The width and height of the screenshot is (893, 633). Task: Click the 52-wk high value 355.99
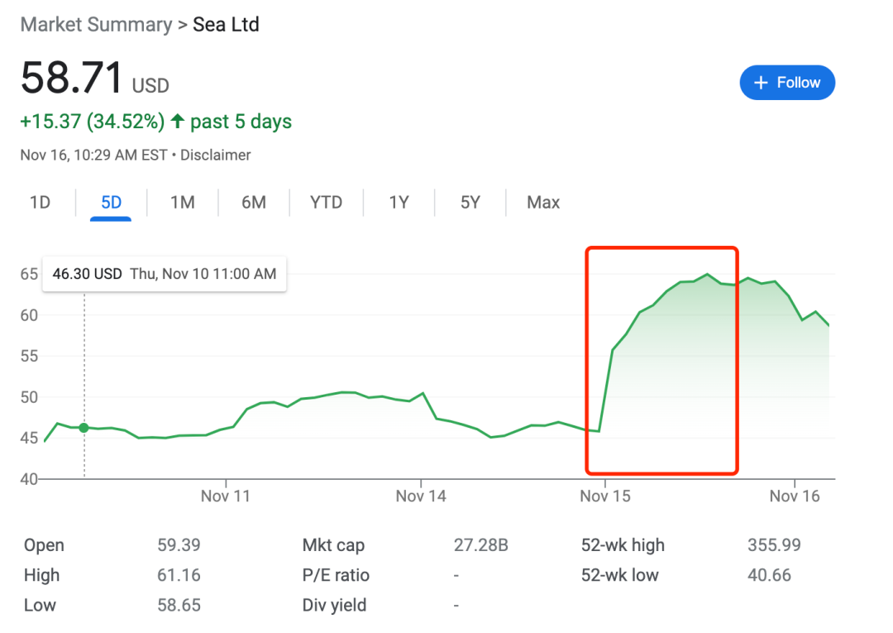(774, 544)
